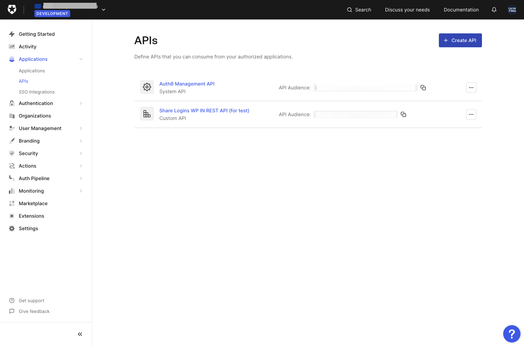Click the Auth0 Management API audience field

tap(365, 88)
